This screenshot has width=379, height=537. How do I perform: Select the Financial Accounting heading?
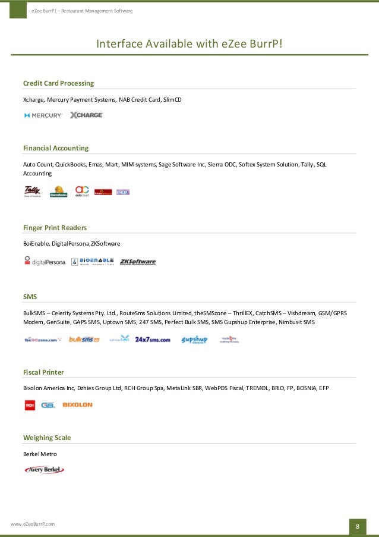point(56,148)
